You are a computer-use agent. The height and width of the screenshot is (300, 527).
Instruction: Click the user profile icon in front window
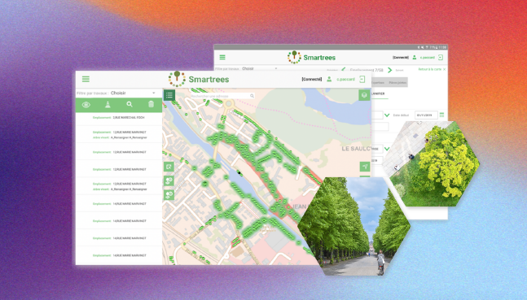(x=329, y=79)
